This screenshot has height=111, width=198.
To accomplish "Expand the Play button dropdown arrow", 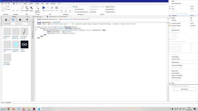I will [x=44, y=12].
